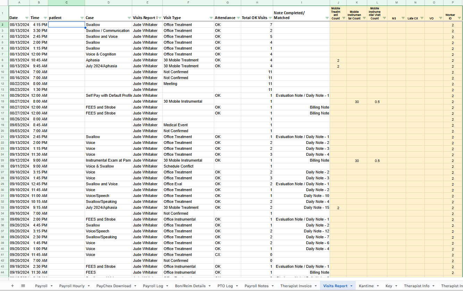Open the all sheets list icon
The height and width of the screenshot is (291, 463).
coord(23,286)
